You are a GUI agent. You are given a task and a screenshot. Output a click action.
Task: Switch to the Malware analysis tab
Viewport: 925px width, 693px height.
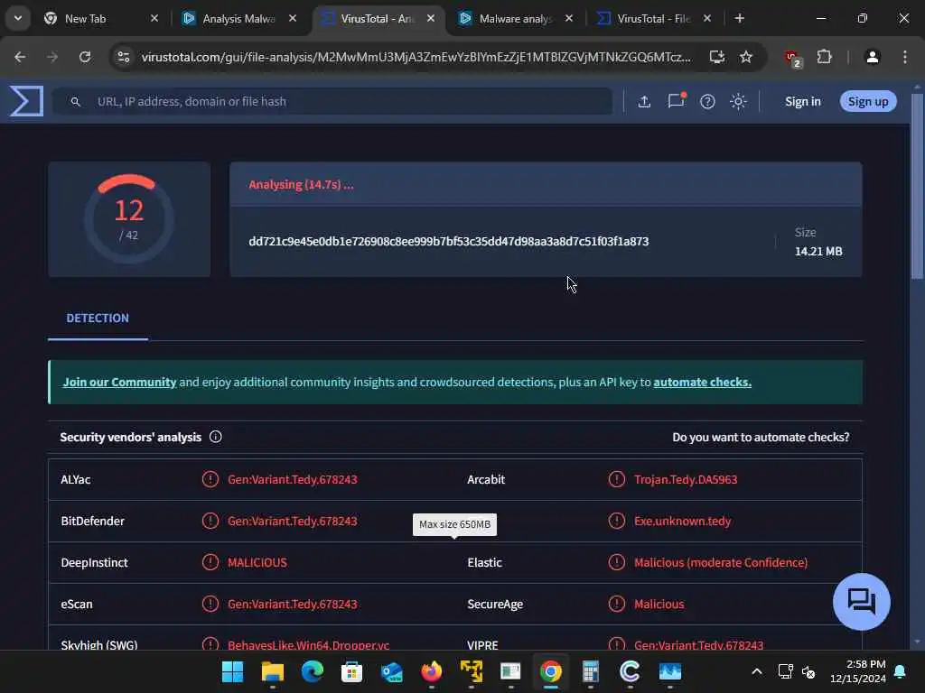point(515,18)
